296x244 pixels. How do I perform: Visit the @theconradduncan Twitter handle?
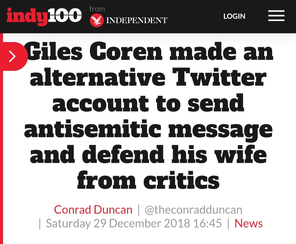pyautogui.click(x=193, y=210)
